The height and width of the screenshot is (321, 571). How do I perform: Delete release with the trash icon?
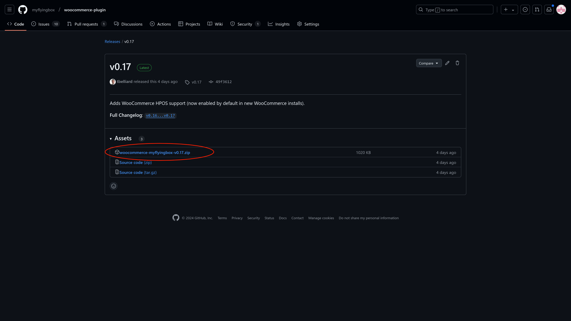point(457,63)
